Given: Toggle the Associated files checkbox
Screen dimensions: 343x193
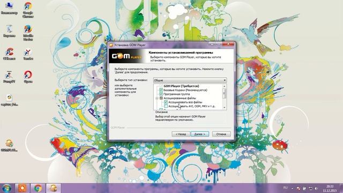Looking at the screenshot, I should pyautogui.click(x=161, y=98).
